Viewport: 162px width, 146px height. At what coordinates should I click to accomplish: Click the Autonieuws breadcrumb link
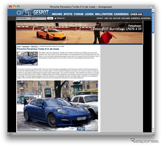click(26, 46)
